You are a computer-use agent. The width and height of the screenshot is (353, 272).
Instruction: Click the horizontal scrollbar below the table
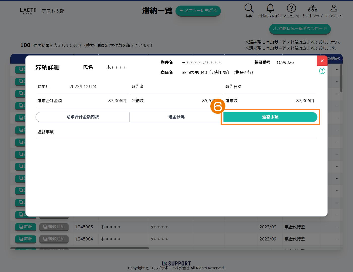click(x=80, y=248)
